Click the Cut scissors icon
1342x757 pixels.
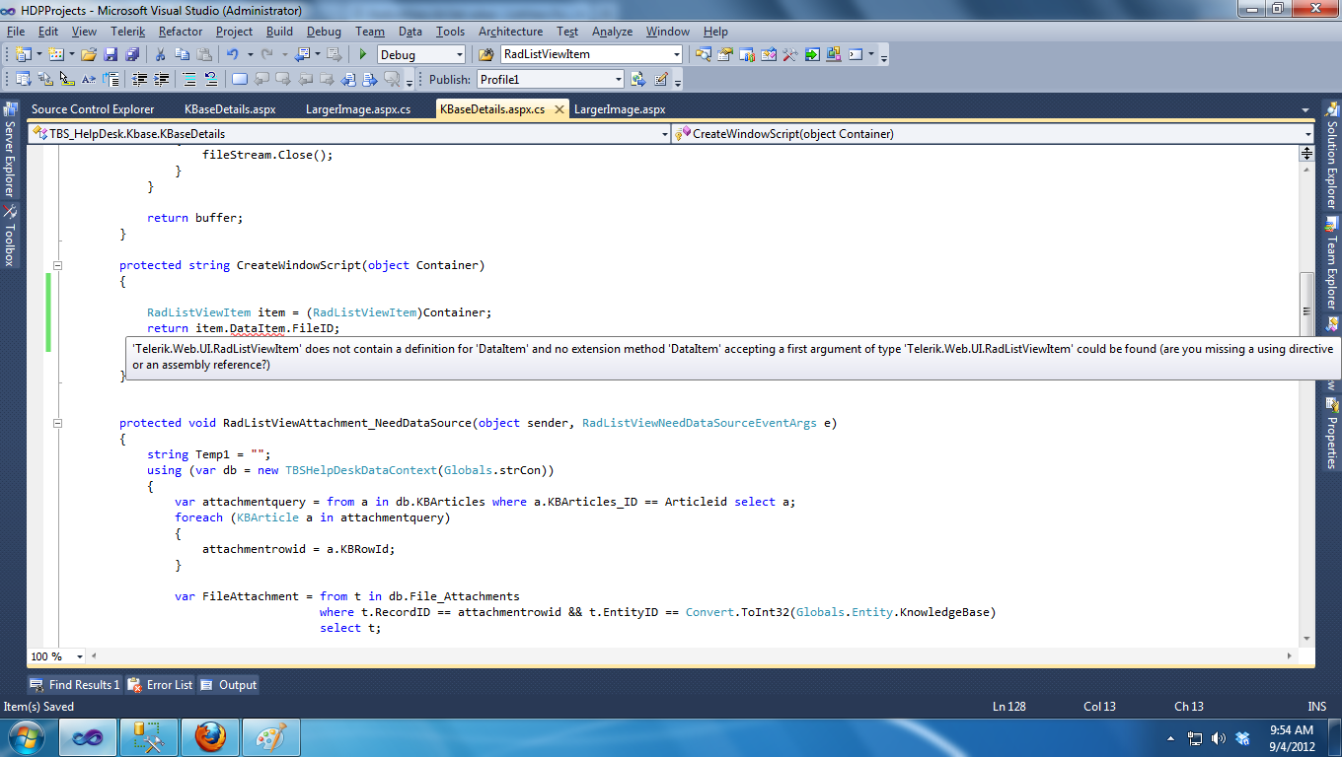[x=161, y=55]
